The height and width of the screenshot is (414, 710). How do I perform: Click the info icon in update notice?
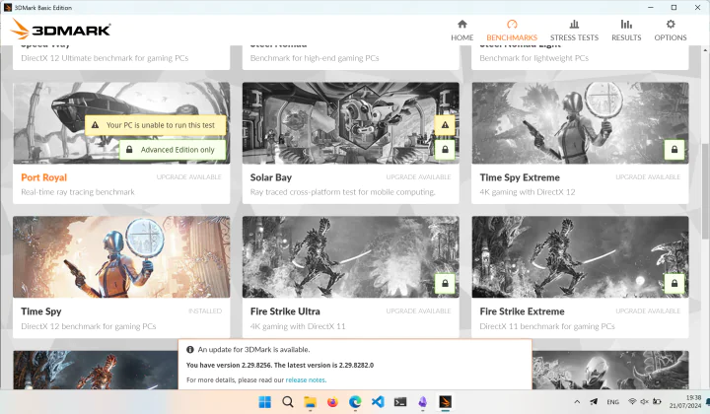point(190,349)
